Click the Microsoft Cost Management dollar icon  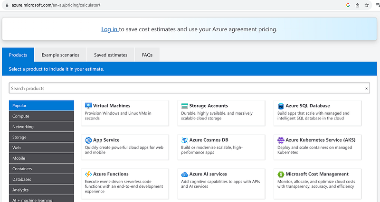point(281,174)
